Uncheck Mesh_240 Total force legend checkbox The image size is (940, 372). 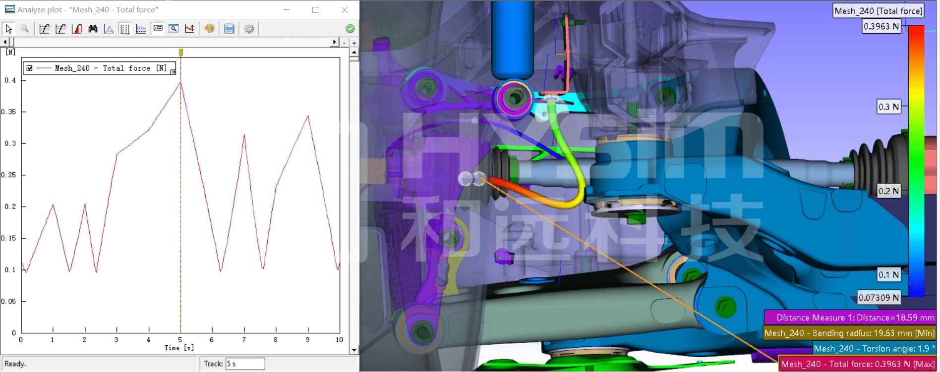tap(29, 68)
